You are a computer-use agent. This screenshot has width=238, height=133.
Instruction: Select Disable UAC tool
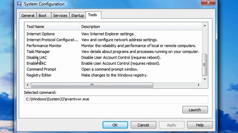pyautogui.click(x=37, y=58)
